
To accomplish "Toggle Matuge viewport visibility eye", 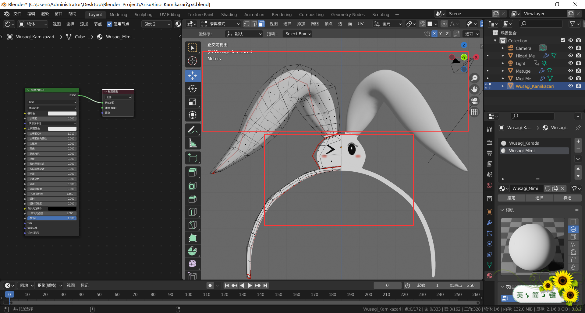I will [x=571, y=71].
